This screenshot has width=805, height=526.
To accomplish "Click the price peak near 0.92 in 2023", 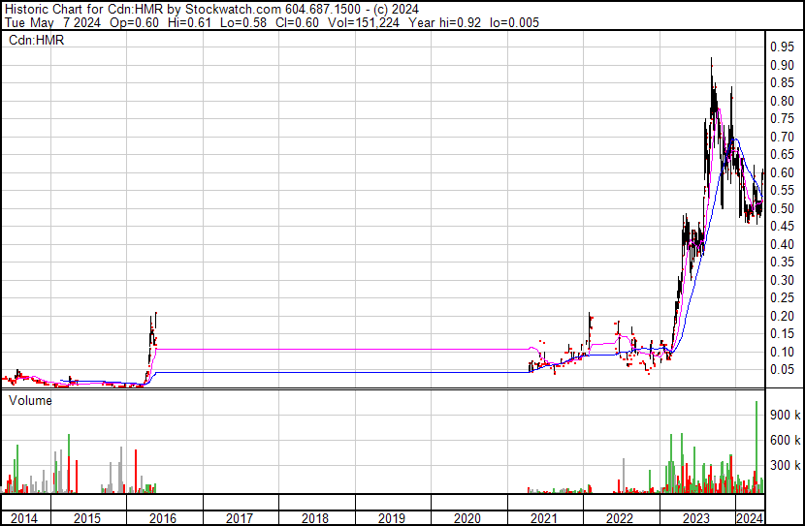I will pos(712,60).
